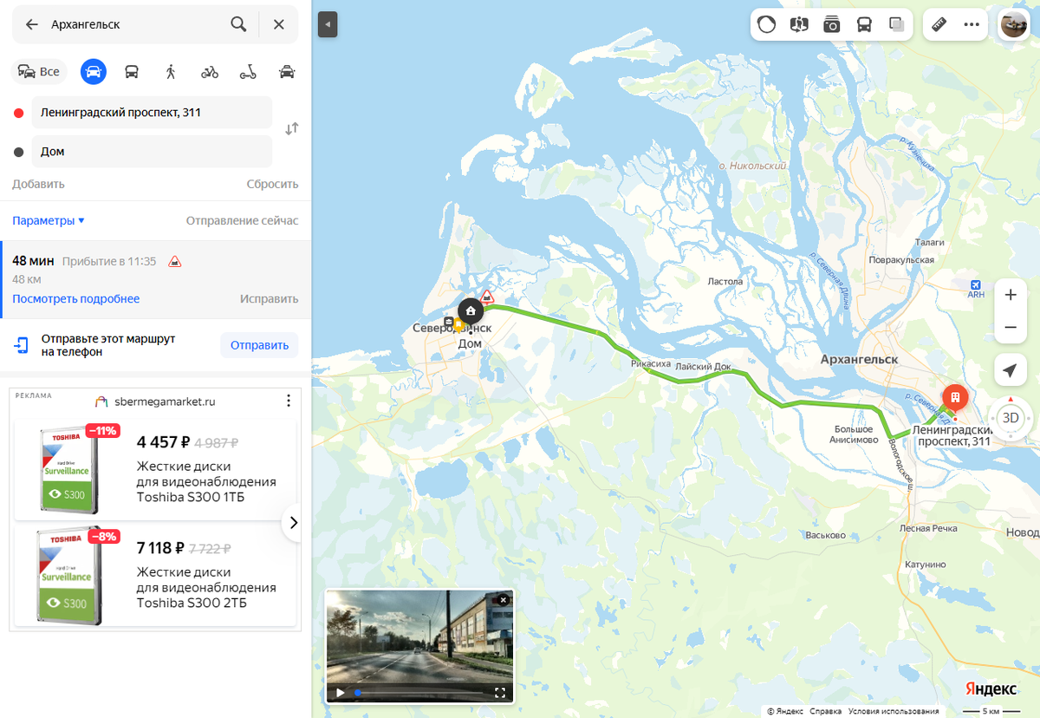Open the three-dot more tools menu
Screen dimensions: 1040x718
click(972, 25)
